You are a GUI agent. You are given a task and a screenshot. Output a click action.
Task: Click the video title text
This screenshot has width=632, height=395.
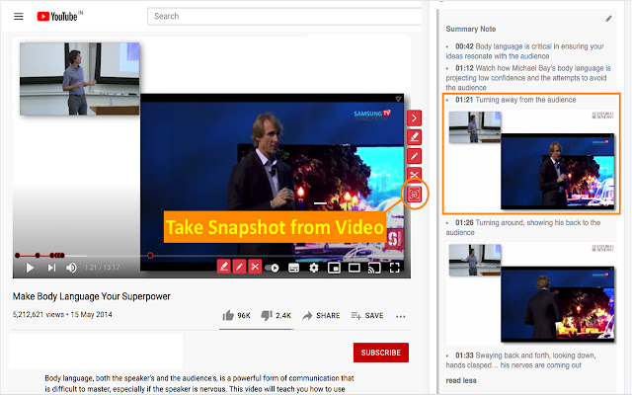[x=92, y=296]
